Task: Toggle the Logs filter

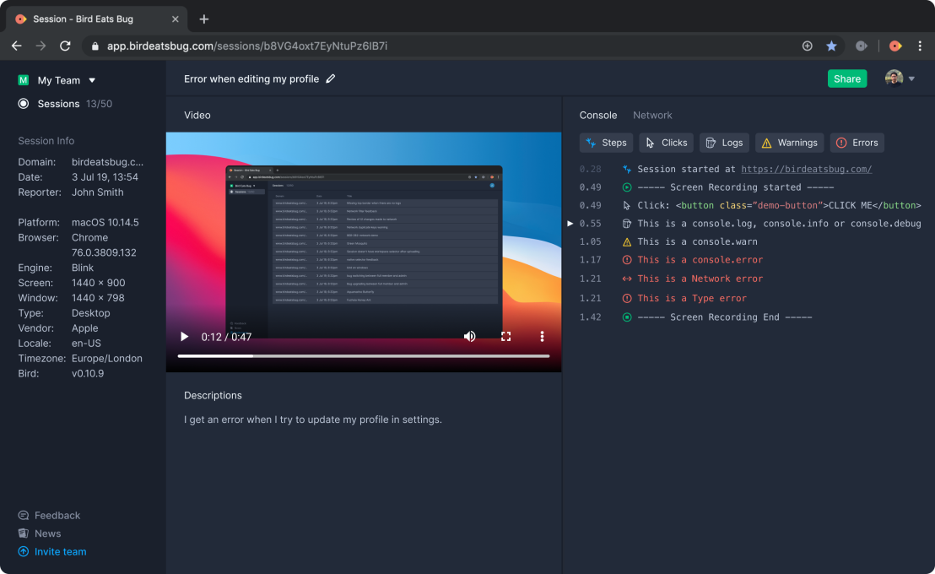Action: 725,143
